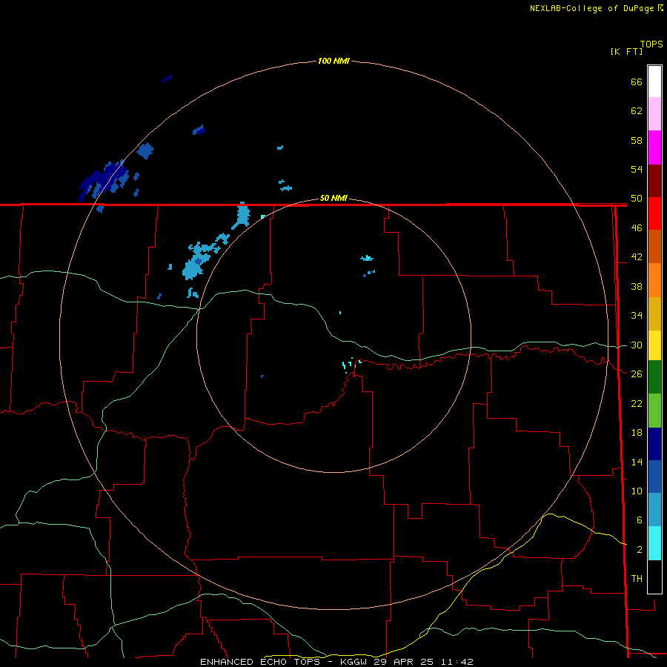Click the cyan 2 K FT swatch

point(654,543)
